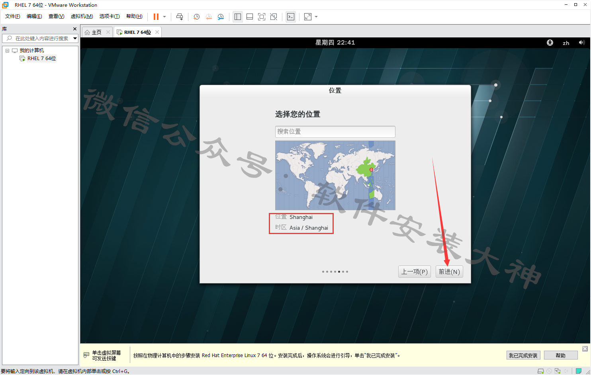
Task: Click the stretch guest display icon
Action: pyautogui.click(x=308, y=17)
